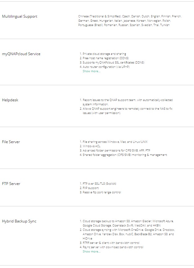Select the File Server heading
Screen dimensions: 194x268
11,142
